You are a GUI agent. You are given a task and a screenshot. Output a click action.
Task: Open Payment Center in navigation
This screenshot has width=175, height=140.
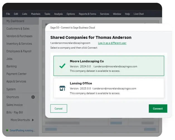click(x=16, y=74)
